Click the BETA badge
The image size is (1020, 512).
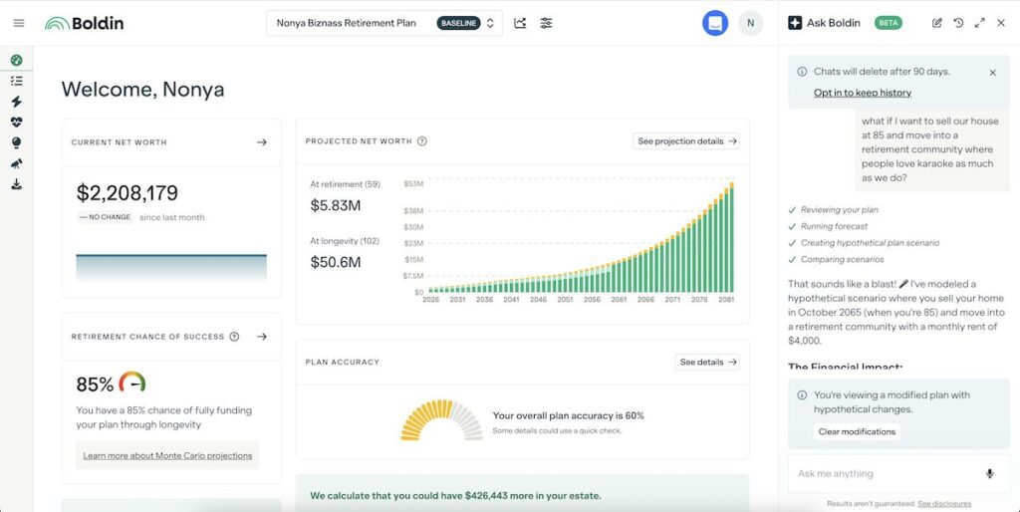click(x=888, y=23)
